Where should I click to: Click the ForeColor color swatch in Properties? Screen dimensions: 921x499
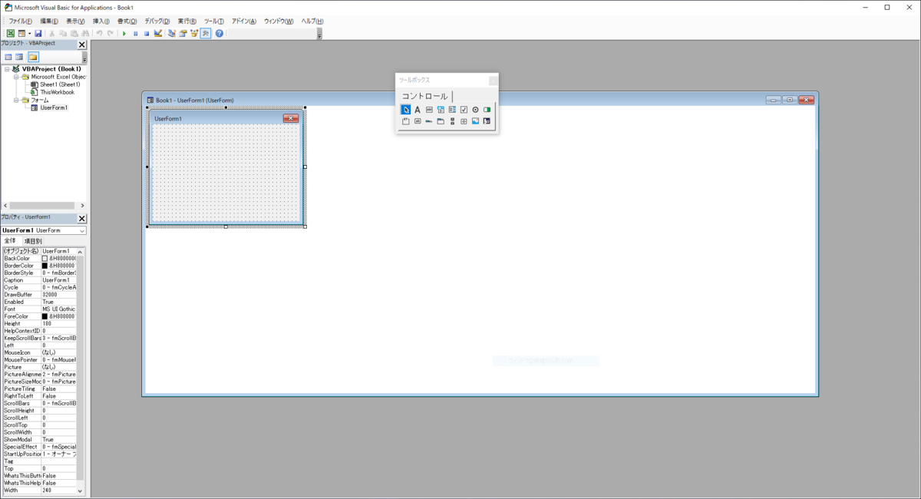tap(45, 316)
